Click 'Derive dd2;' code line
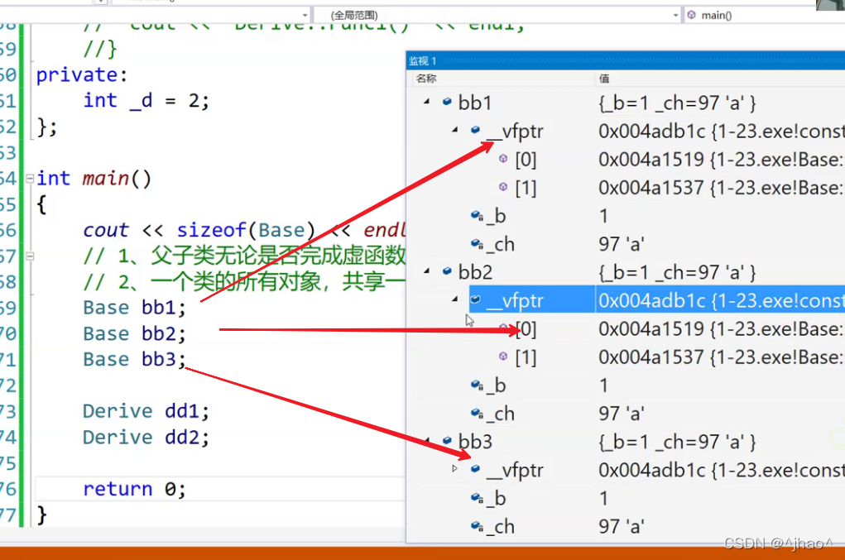Viewport: 845px width, 560px height. (x=146, y=437)
